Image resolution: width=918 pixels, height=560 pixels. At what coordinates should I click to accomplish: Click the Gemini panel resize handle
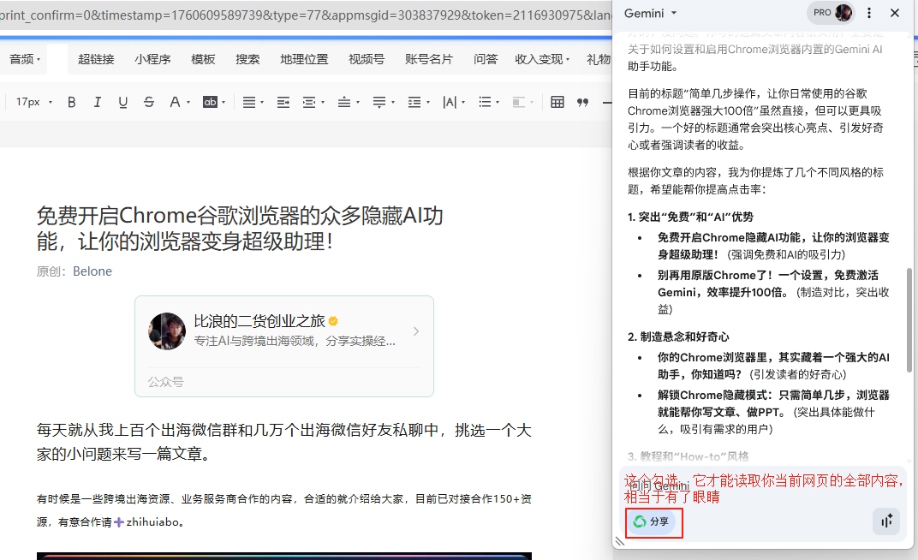(x=620, y=541)
